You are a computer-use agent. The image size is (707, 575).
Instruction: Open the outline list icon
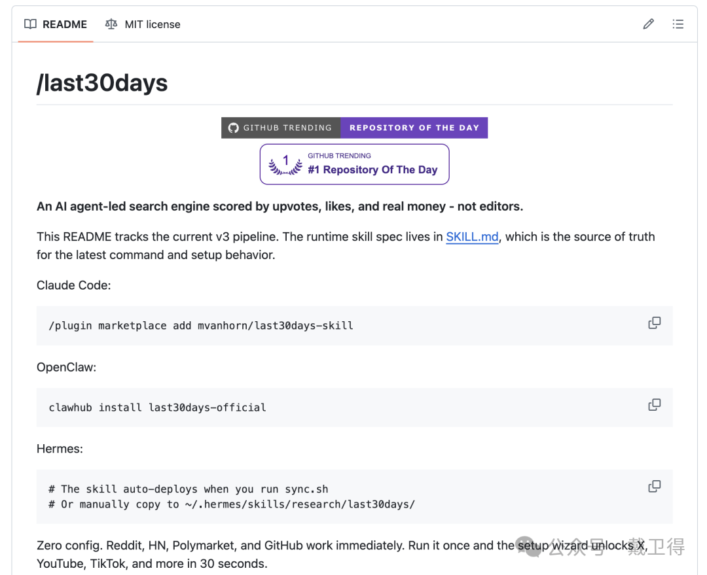coord(678,24)
